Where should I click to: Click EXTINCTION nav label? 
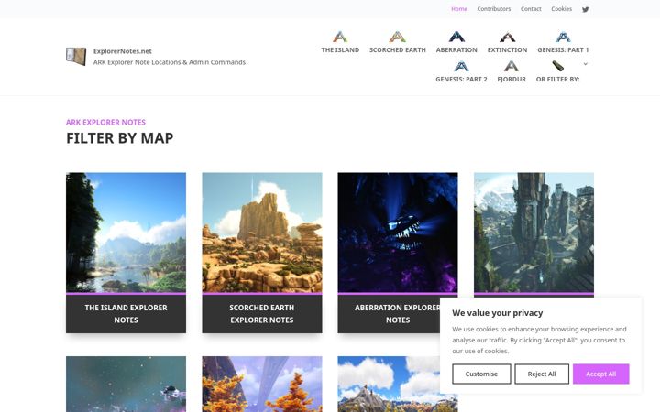tap(507, 50)
